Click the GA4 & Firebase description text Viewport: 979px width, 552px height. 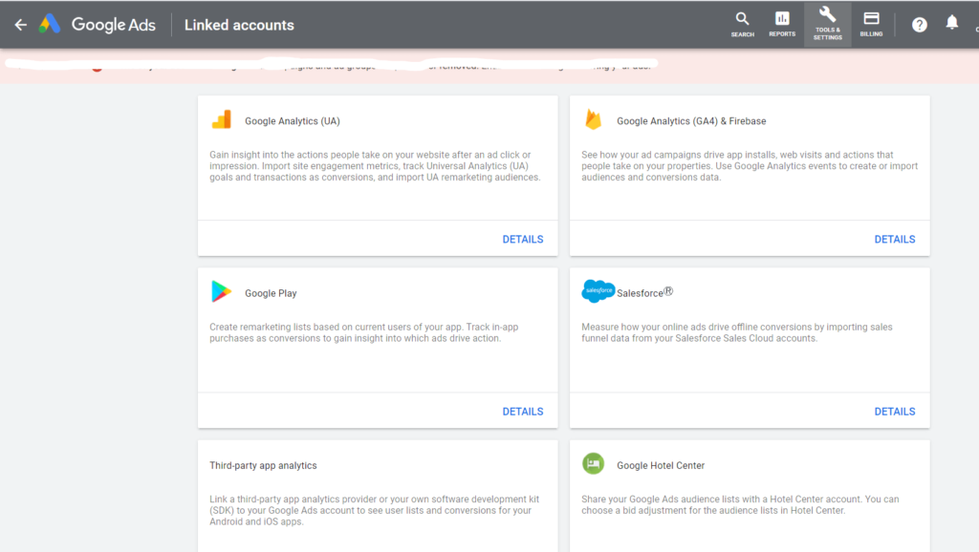750,166
